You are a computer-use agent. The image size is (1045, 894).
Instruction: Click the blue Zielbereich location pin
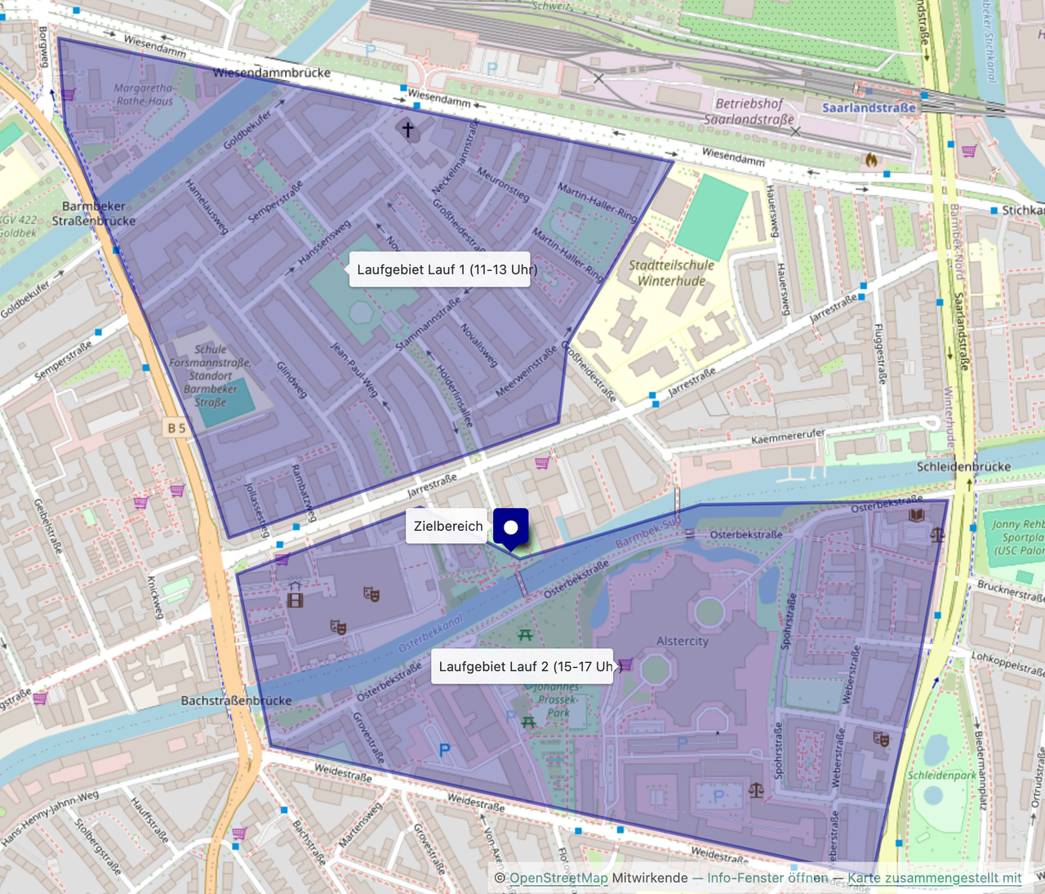pos(511,528)
